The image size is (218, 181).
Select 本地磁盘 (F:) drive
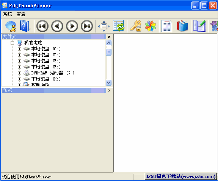point(46,67)
